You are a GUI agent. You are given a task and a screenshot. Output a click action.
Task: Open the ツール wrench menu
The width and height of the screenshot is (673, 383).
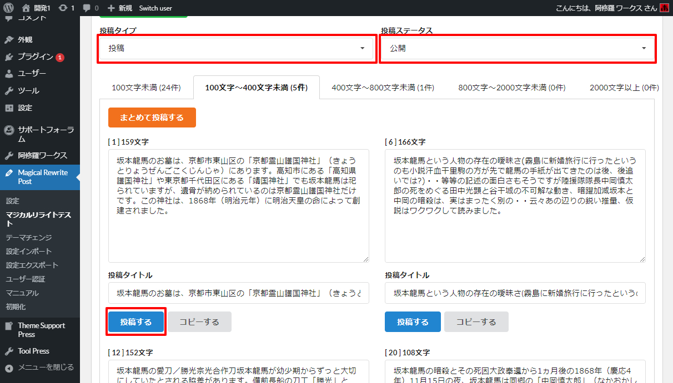[x=9, y=91]
